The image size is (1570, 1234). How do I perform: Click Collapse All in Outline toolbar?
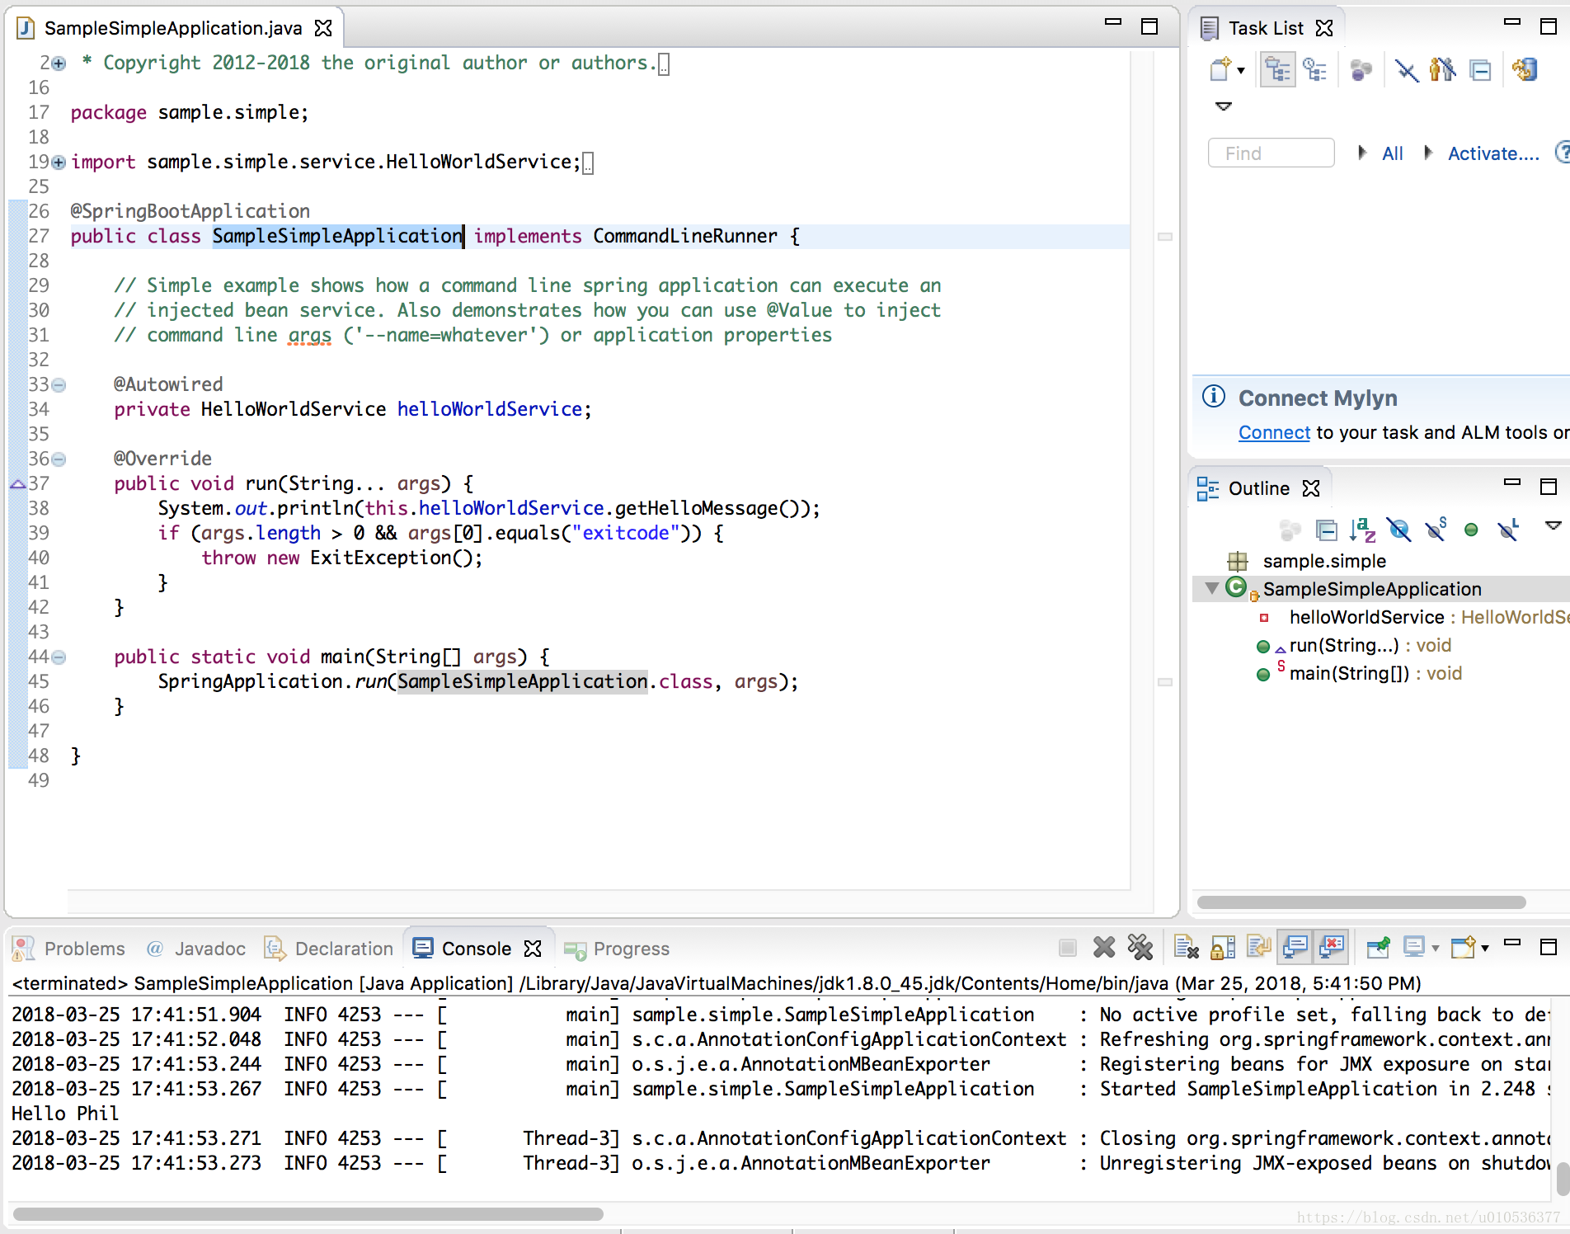(1327, 530)
